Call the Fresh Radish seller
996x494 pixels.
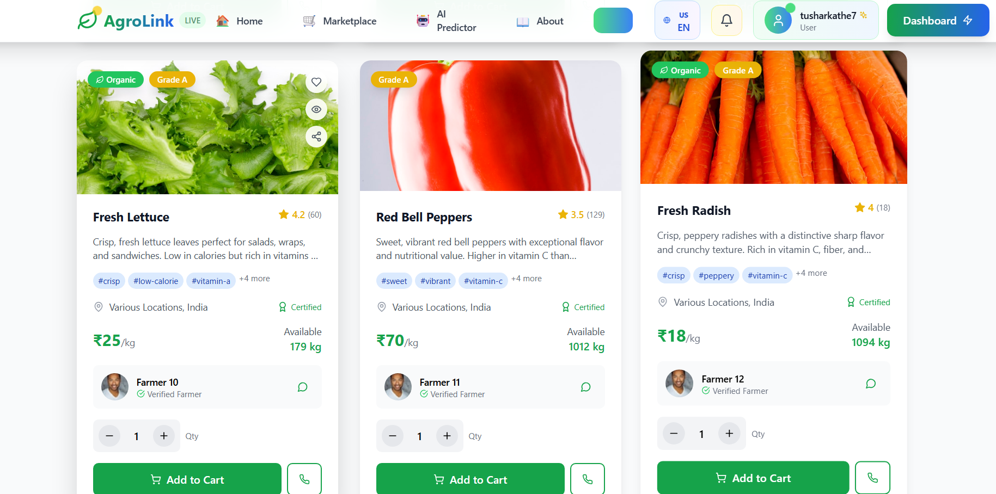pos(872,478)
